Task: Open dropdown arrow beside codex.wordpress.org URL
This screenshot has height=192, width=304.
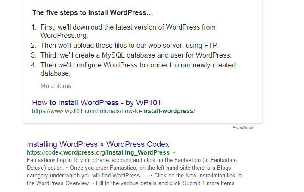Action: pyautogui.click(x=174, y=152)
